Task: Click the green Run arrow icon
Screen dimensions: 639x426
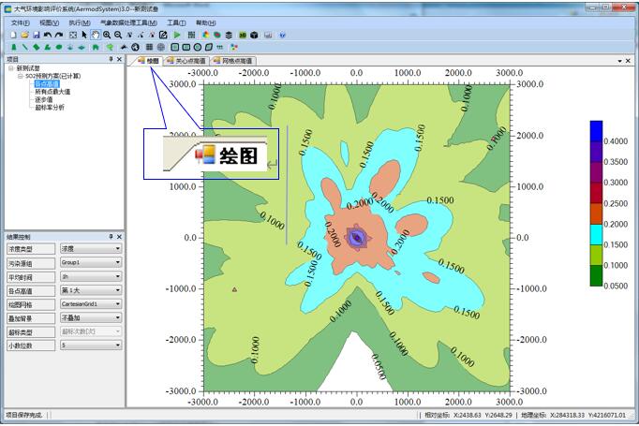Action: 178,35
